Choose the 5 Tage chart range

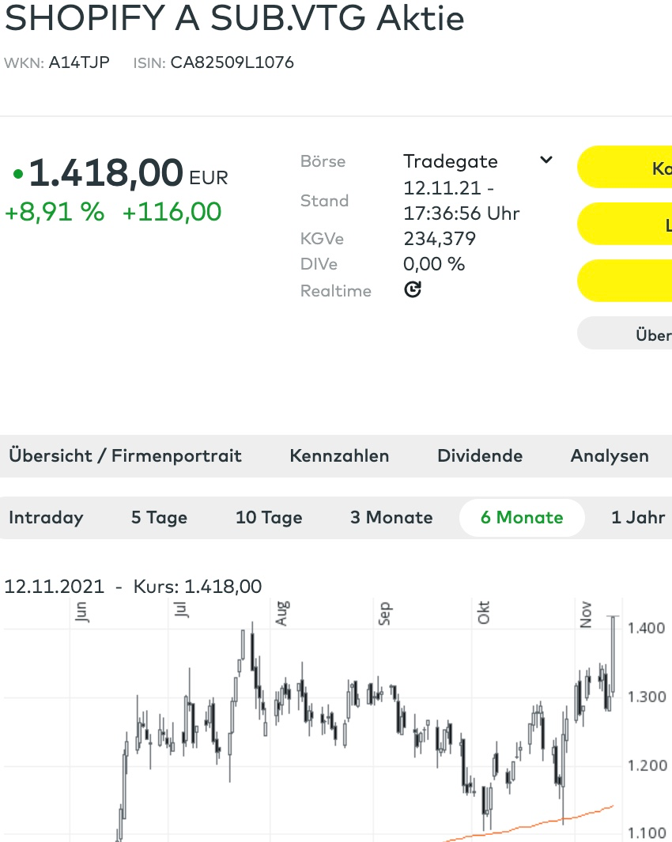(x=159, y=518)
